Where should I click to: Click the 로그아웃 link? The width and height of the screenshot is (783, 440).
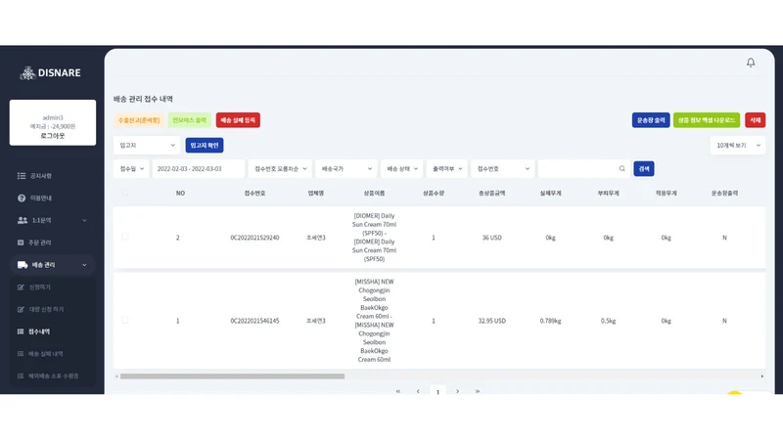[x=53, y=136]
